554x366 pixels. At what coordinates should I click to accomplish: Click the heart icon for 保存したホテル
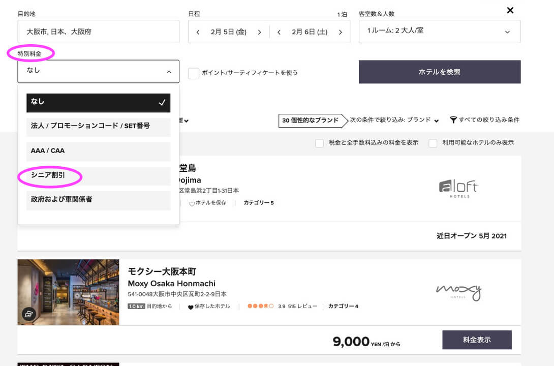tap(191, 307)
